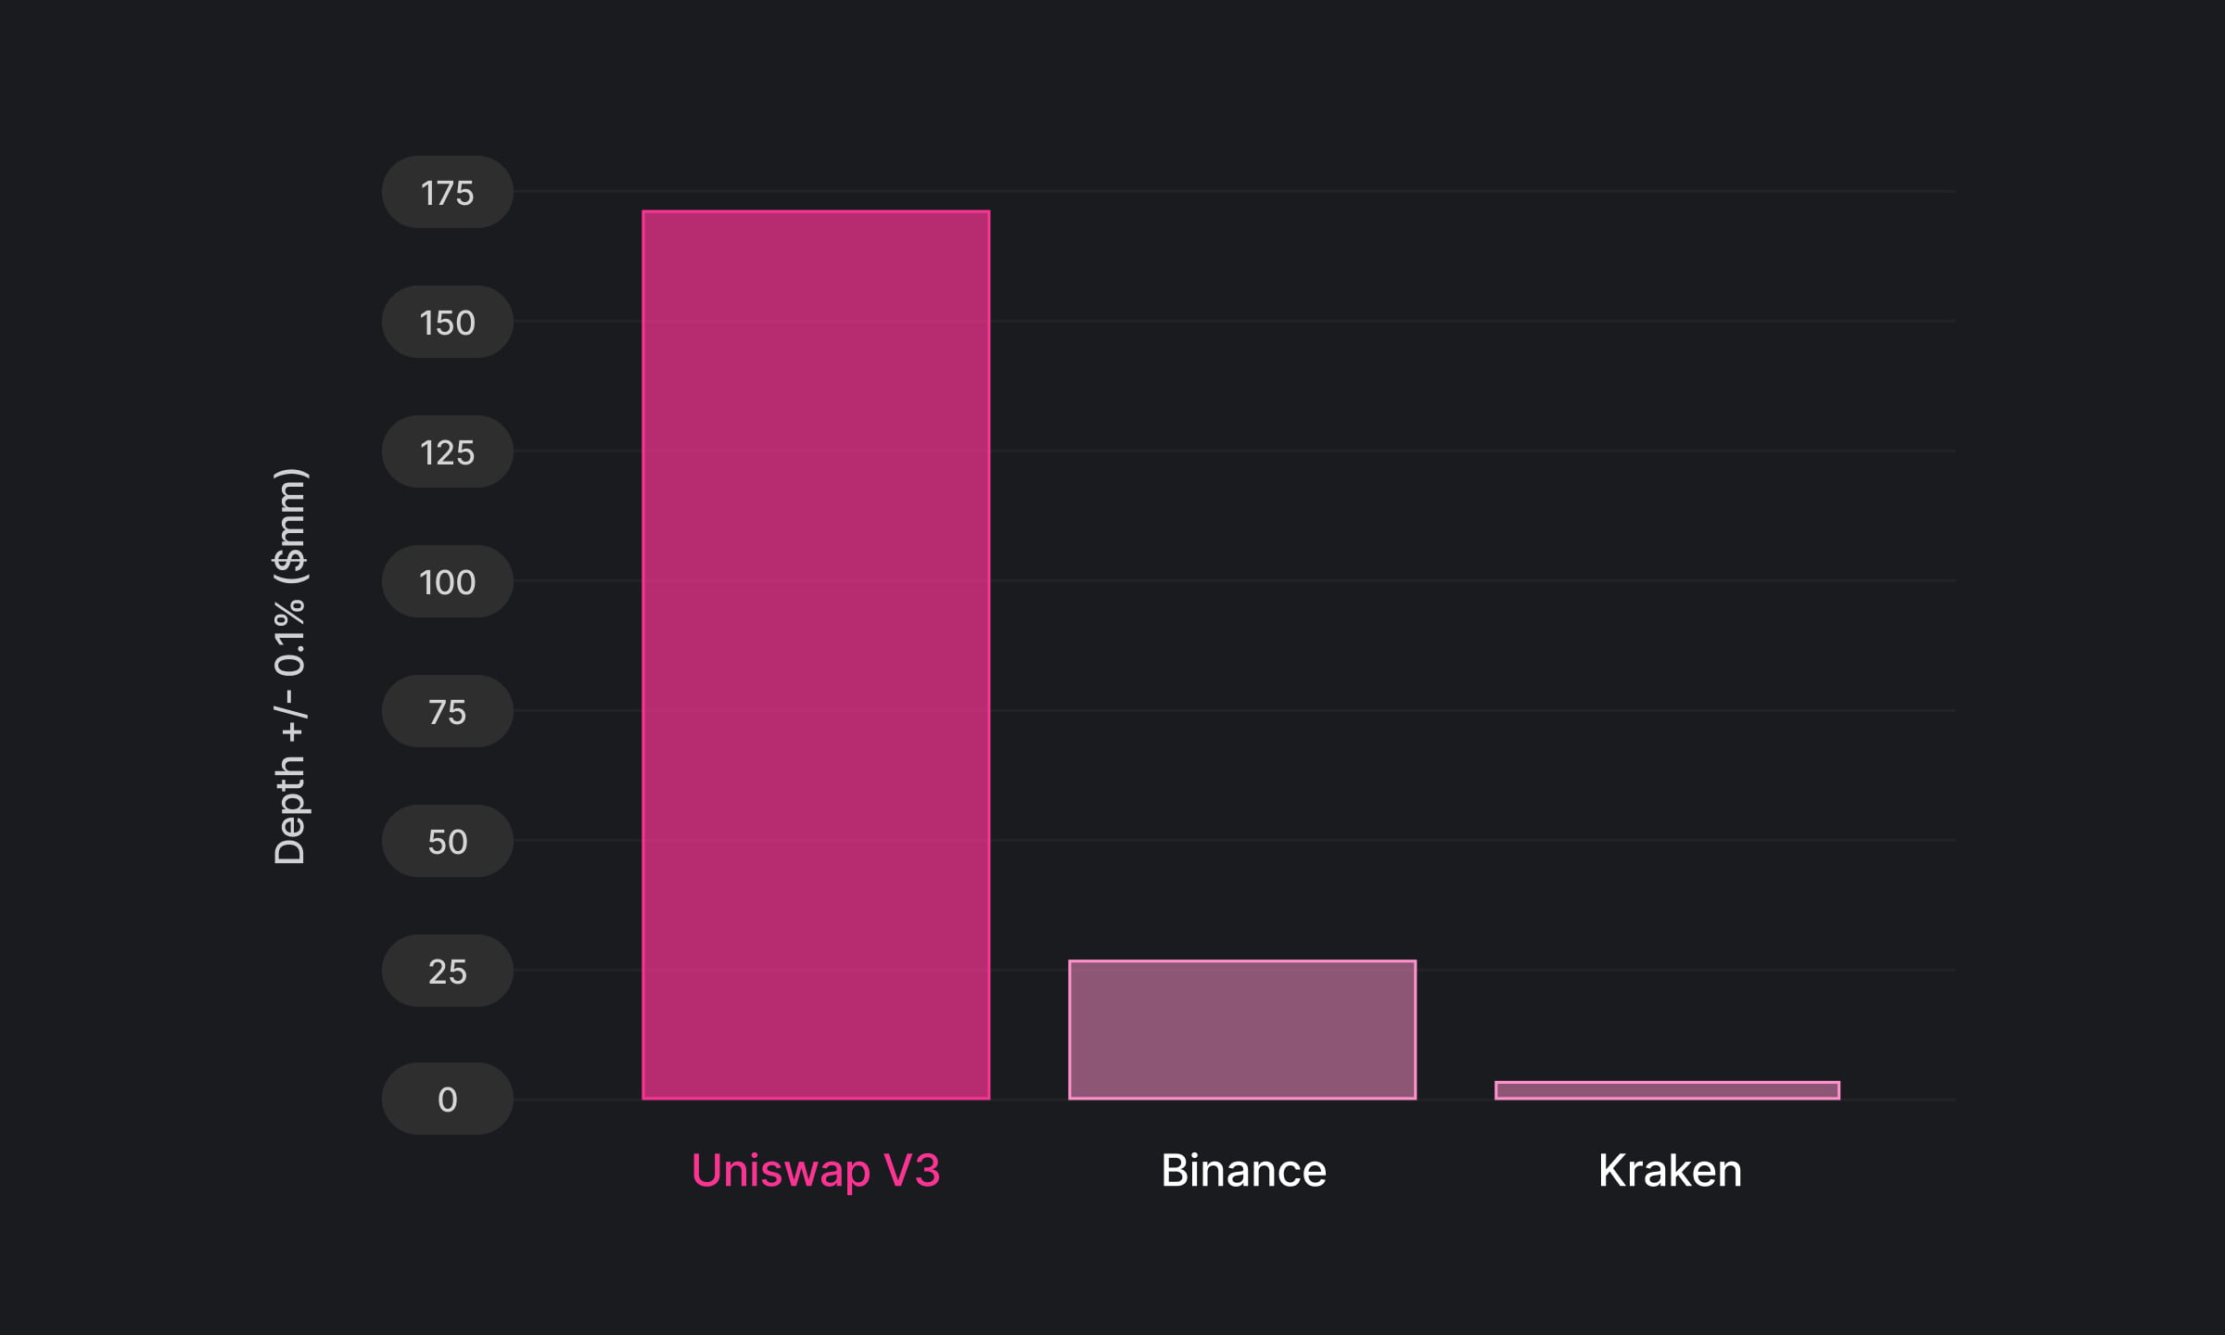The image size is (2225, 1335).
Task: Click the thin Kraken bar
Action: click(x=1667, y=1090)
